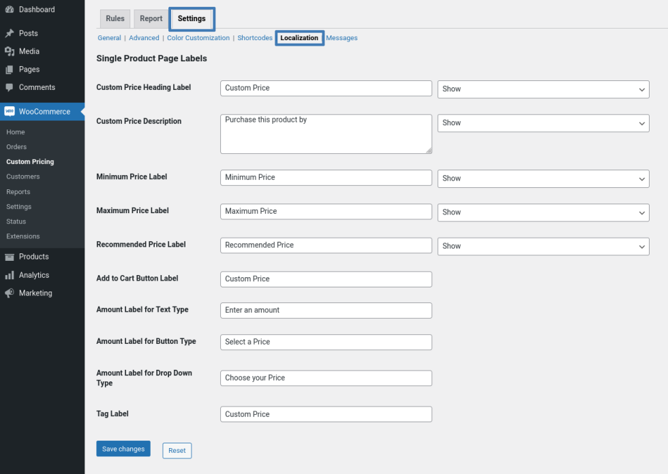
Task: Click the Analytics bar chart icon
Action: 10,275
